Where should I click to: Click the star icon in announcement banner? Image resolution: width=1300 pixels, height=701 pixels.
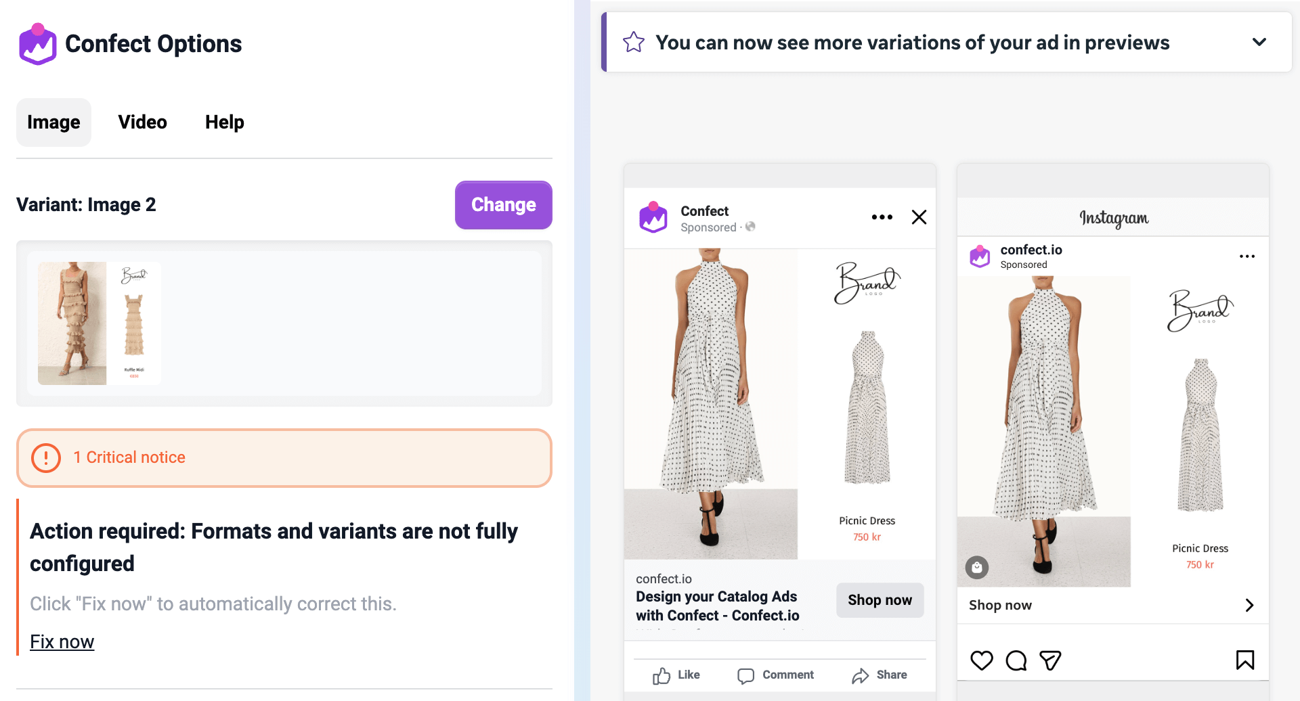pos(634,42)
